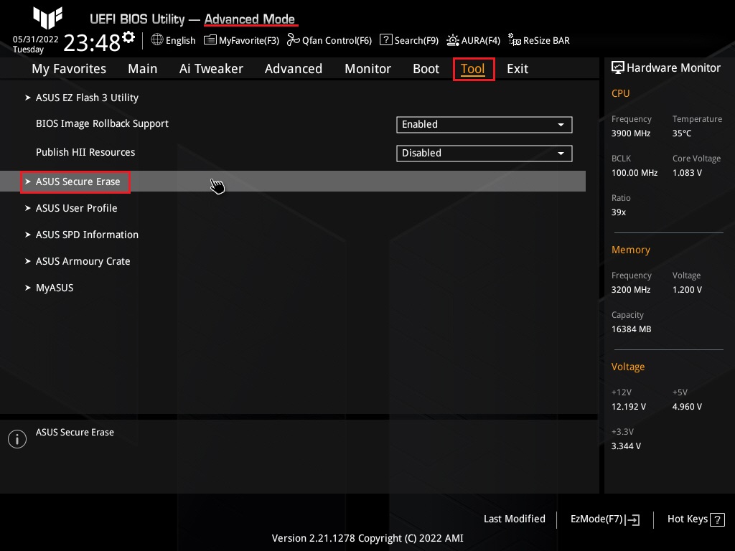
Task: Click the 23:48 clock display
Action: pyautogui.click(x=92, y=42)
